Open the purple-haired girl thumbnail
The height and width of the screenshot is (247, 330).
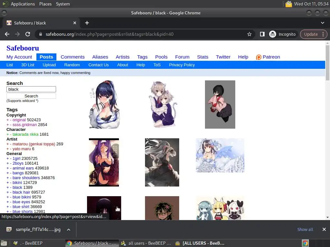coord(104,162)
